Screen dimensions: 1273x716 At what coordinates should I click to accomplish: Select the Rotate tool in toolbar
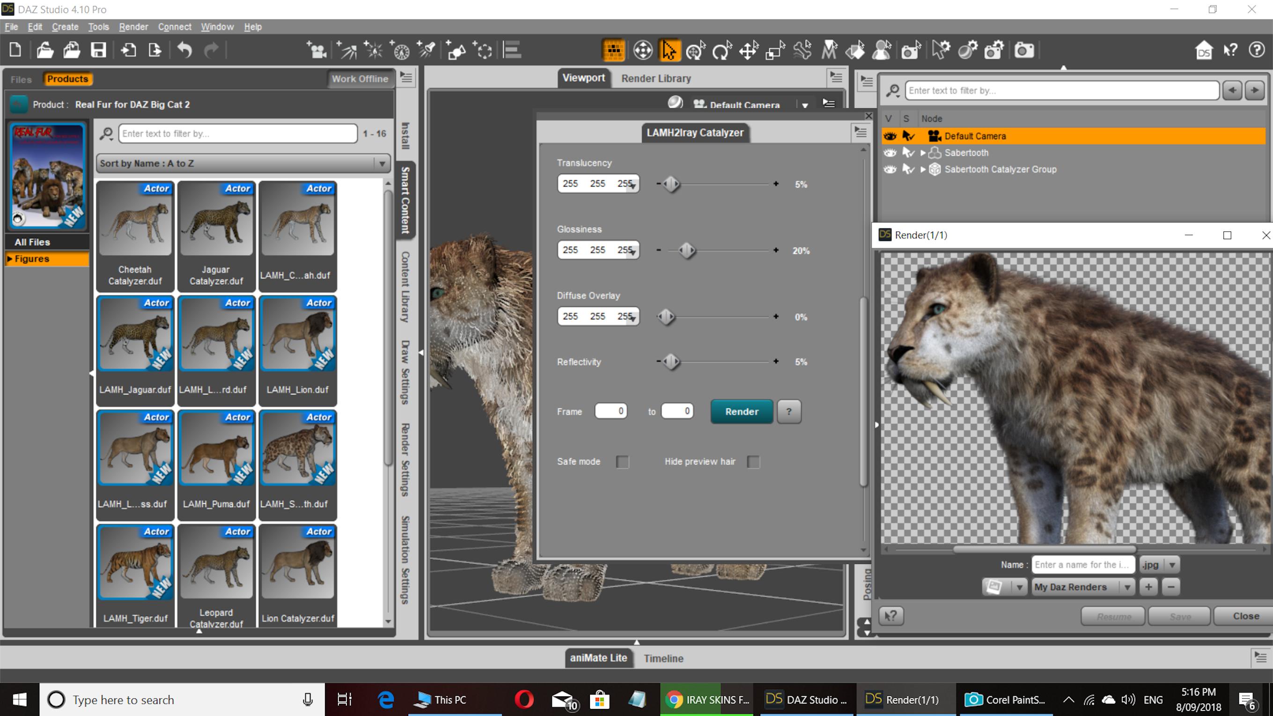[x=721, y=51]
